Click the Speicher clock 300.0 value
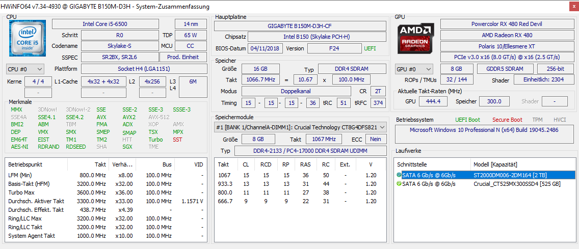This screenshot has height=249, width=579. tap(494, 101)
